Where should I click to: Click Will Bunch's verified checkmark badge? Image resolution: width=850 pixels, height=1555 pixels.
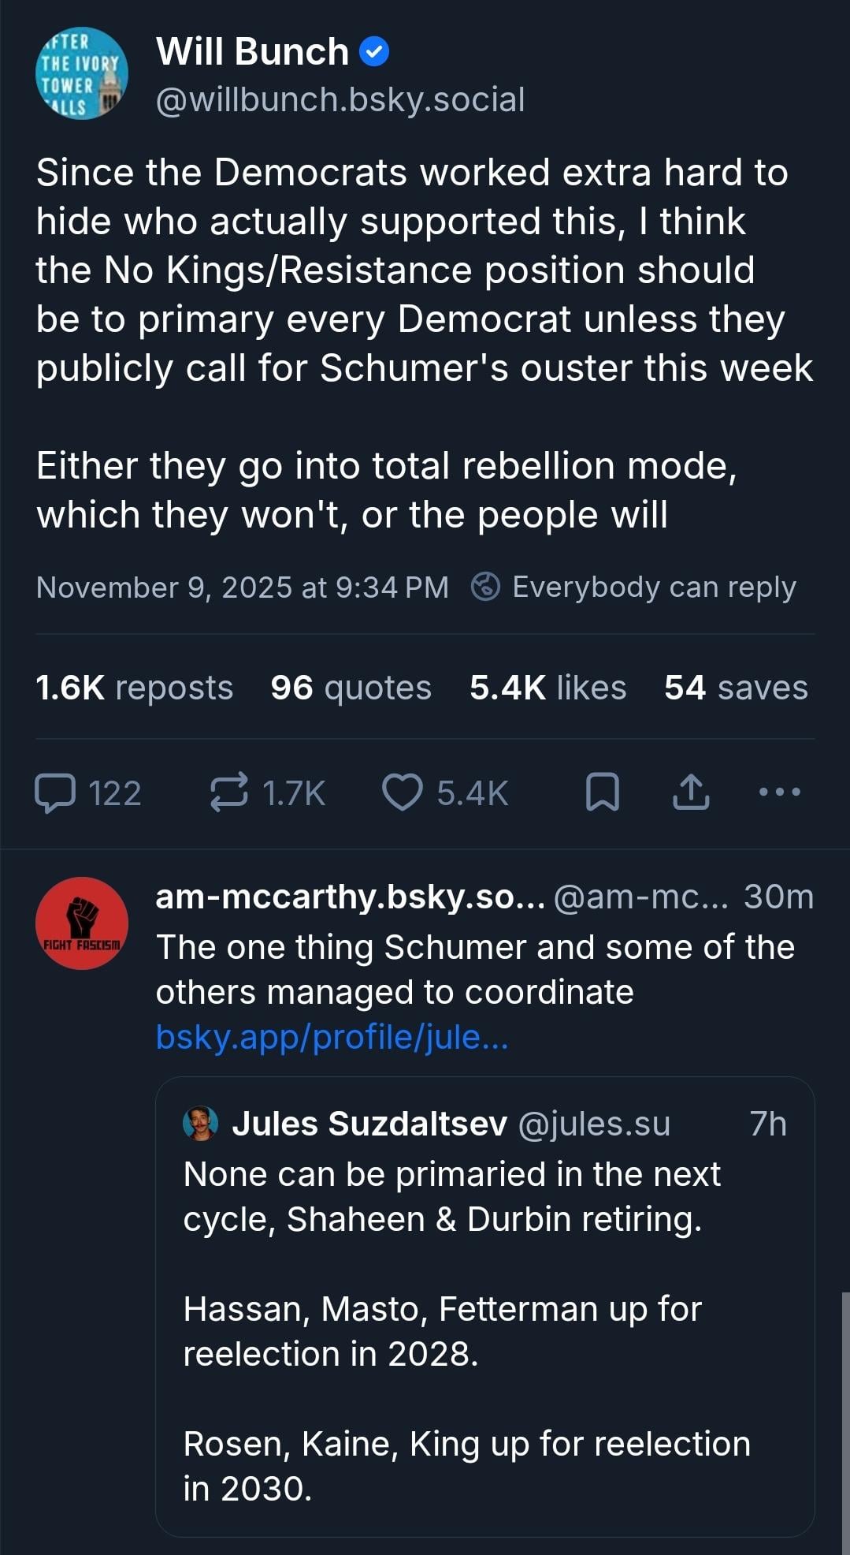tap(374, 52)
